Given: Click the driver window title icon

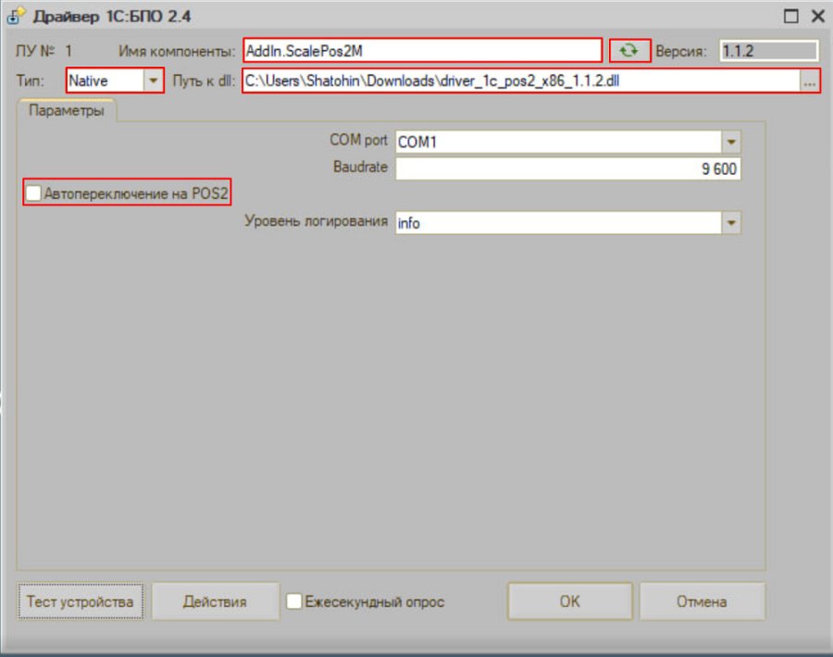Looking at the screenshot, I should [x=16, y=16].
